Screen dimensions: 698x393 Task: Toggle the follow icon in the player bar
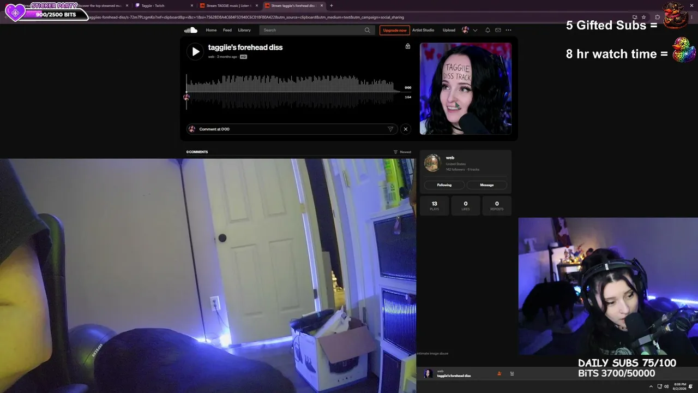click(x=499, y=373)
